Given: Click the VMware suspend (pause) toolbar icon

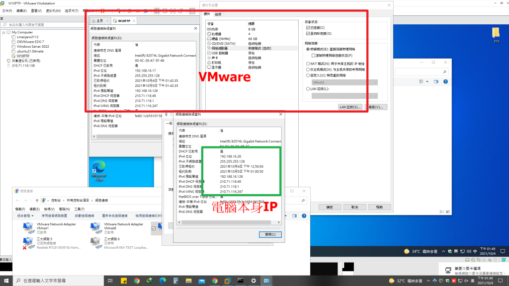Looking at the screenshot, I should tap(102, 11).
